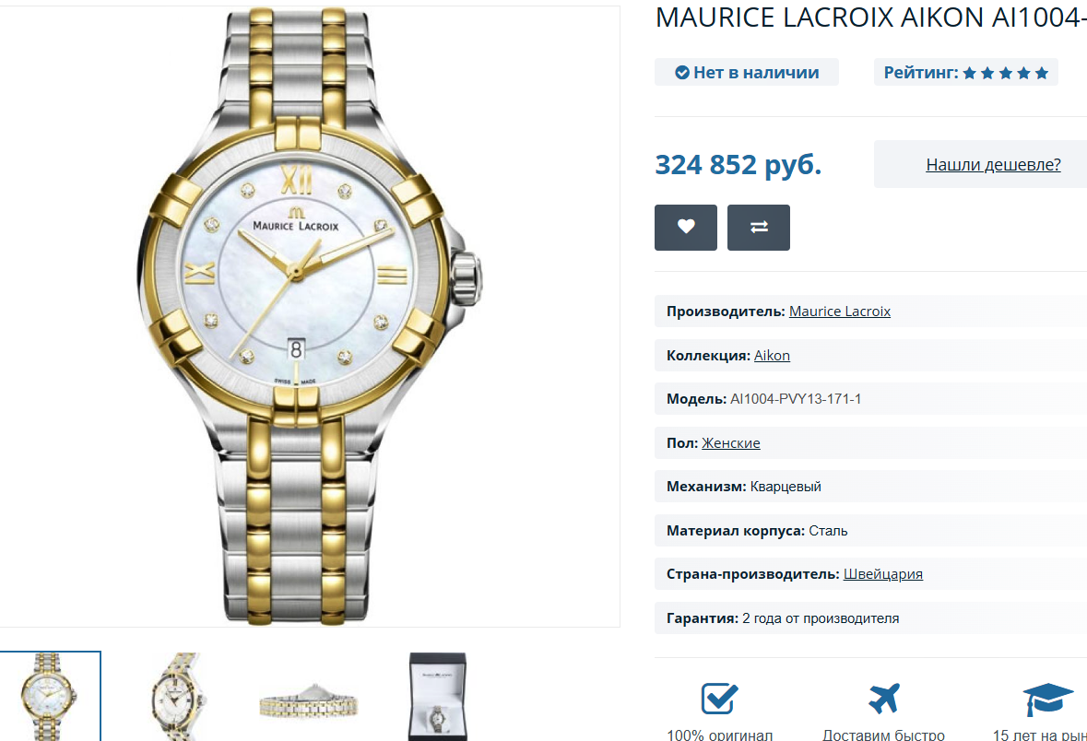Screen dimensions: 1087x741
Task: Open the Нашли дешевле? link
Action: [x=993, y=165]
